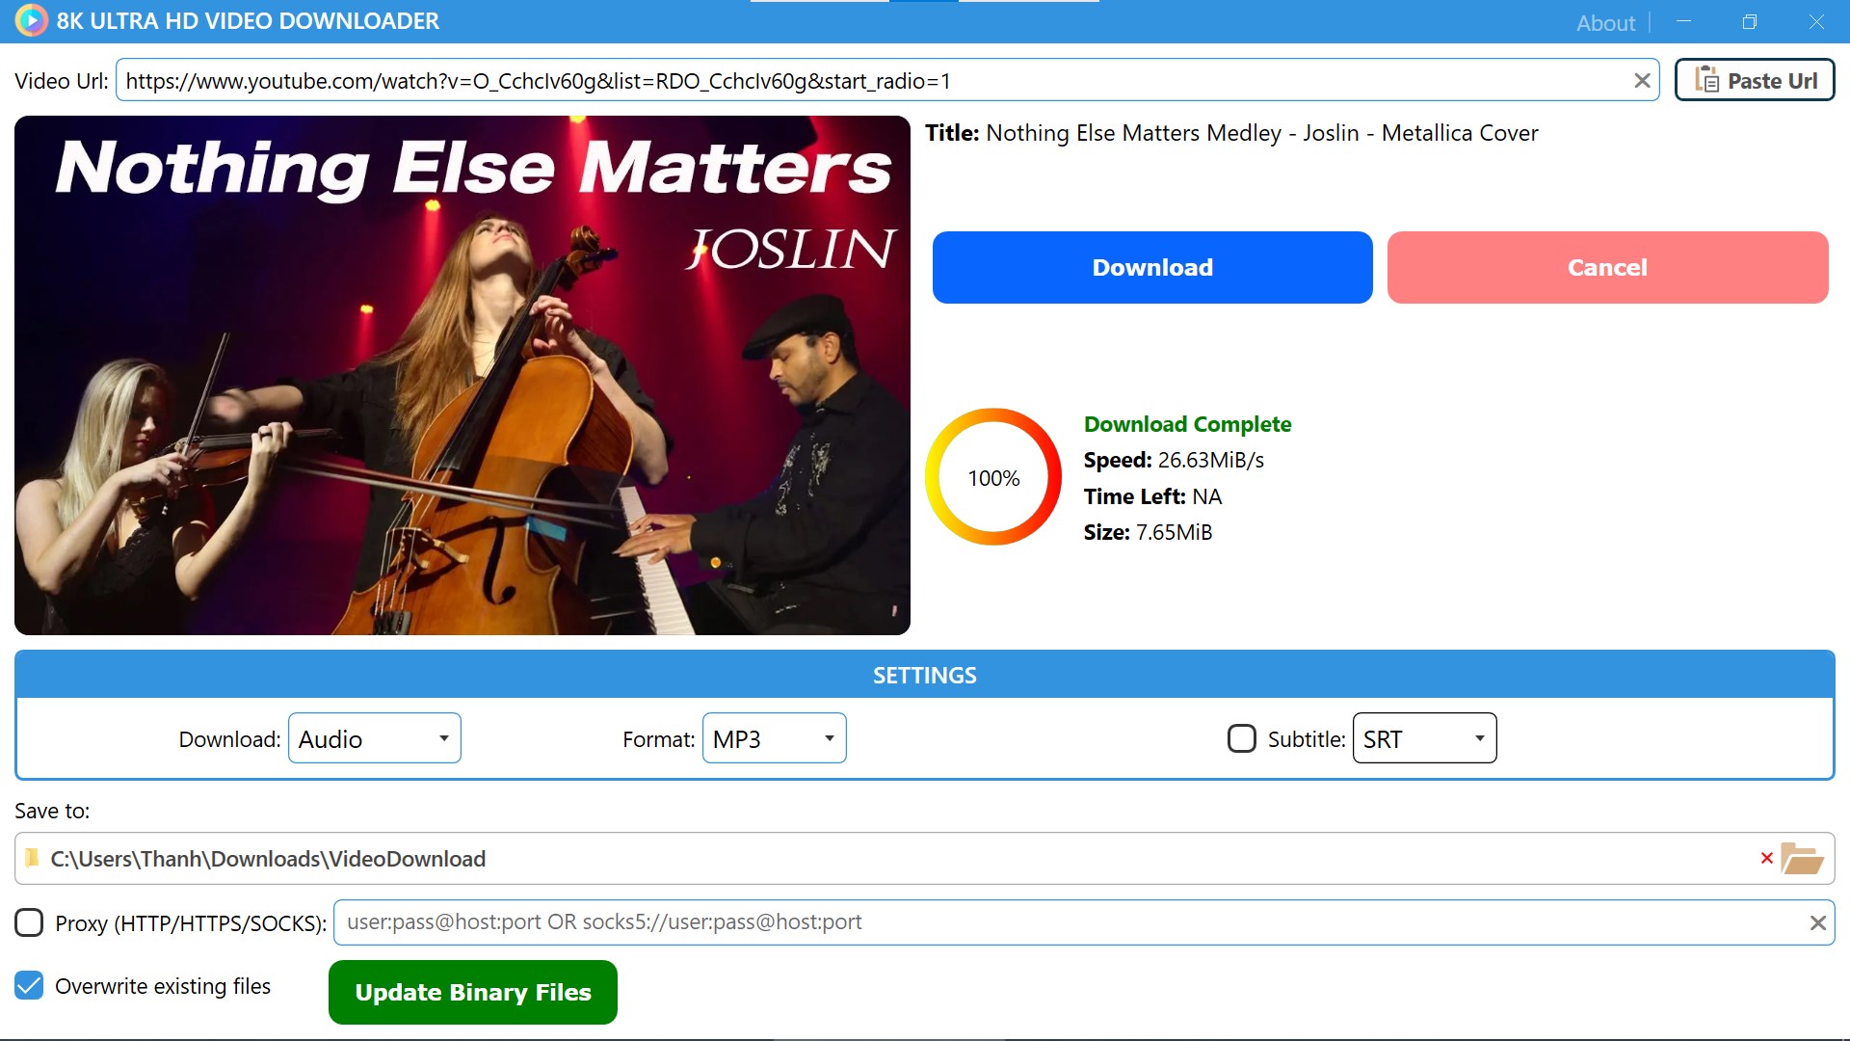Click red X to reset save path
Image resolution: width=1850 pixels, height=1041 pixels.
point(1766,858)
